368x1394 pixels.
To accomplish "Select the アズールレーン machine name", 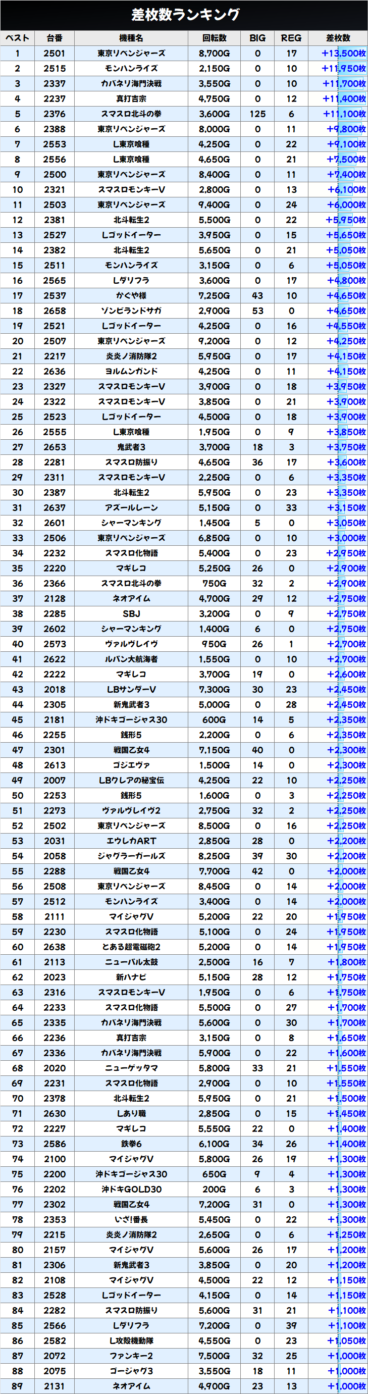I will [131, 507].
